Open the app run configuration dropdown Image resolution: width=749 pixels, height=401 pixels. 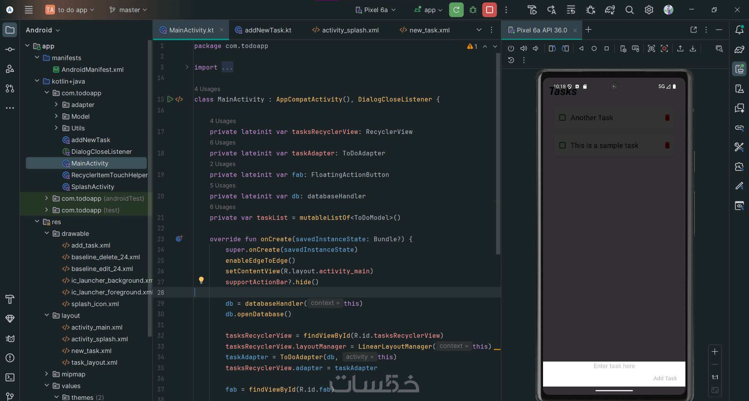pyautogui.click(x=428, y=10)
